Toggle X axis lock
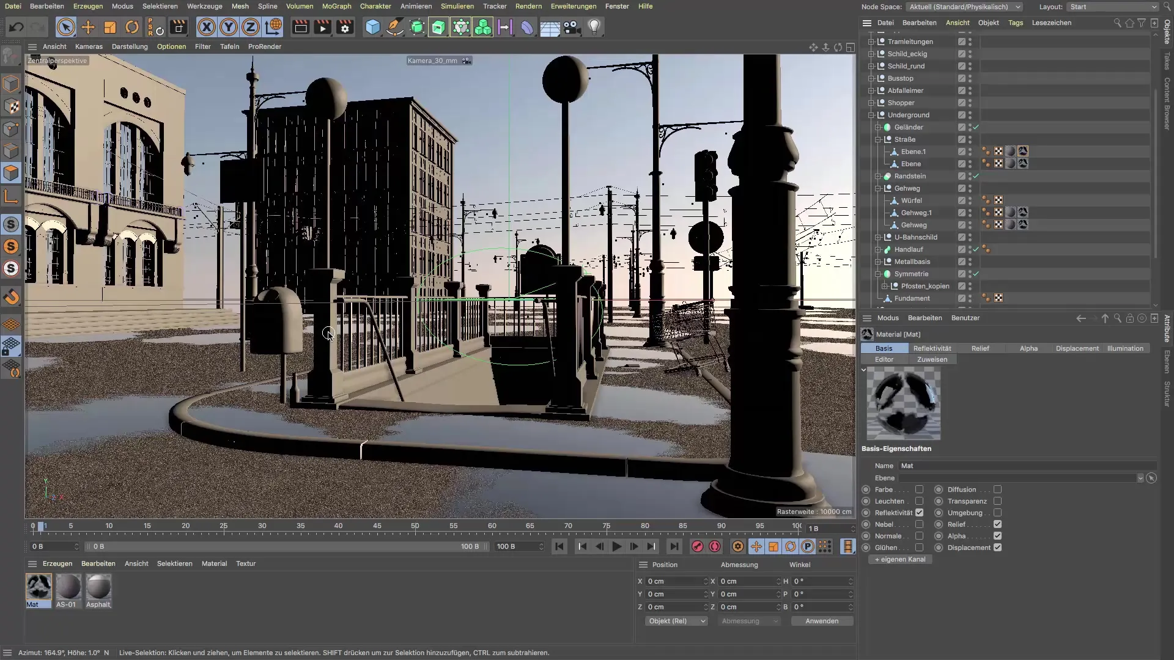Viewport: 1174px width, 660px height. point(207,27)
